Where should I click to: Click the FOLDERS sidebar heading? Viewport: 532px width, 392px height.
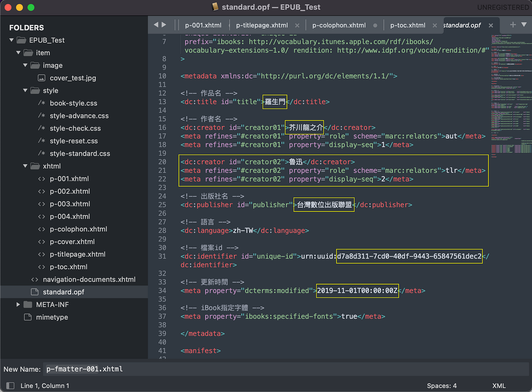tap(27, 28)
